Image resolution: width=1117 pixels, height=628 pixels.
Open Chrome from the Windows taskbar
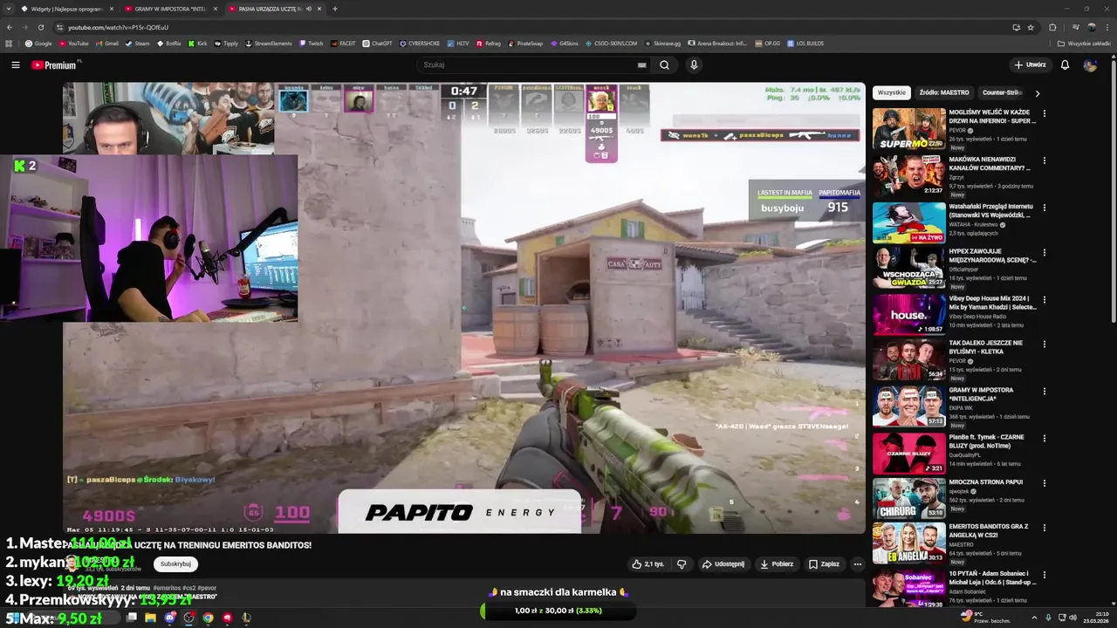pyautogui.click(x=208, y=618)
